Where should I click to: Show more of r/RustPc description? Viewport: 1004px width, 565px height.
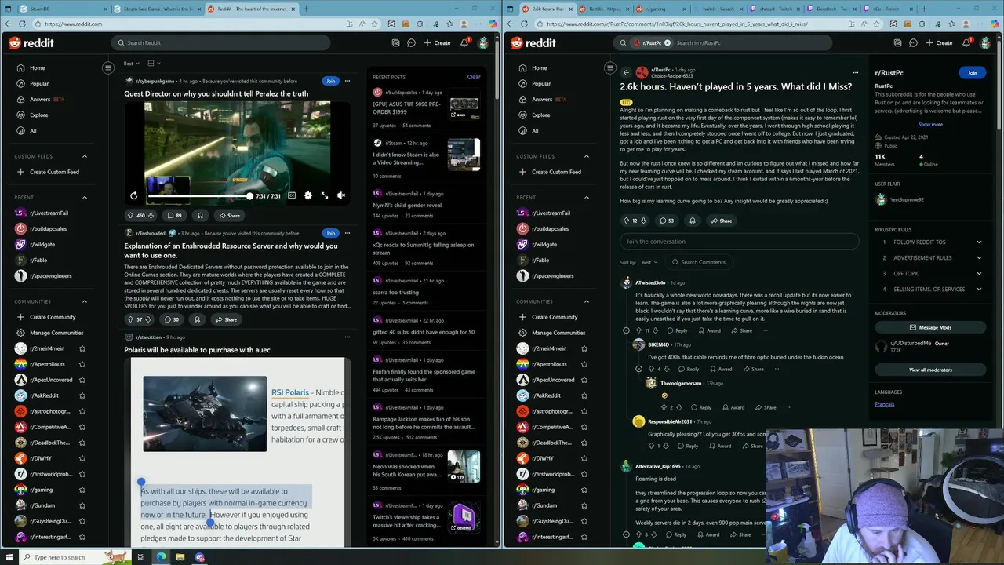pos(930,124)
